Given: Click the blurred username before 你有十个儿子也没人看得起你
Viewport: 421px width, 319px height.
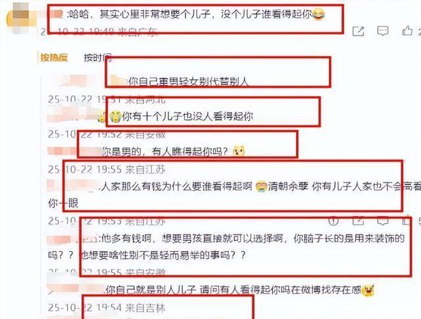Looking at the screenshot, I should coord(72,115).
